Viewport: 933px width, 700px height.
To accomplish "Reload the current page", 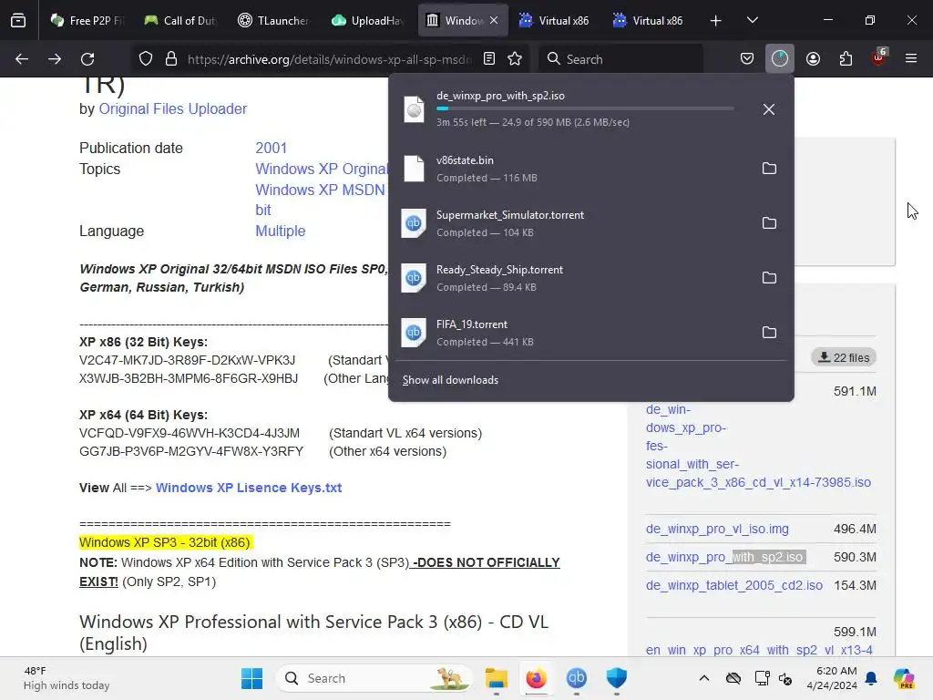I will (x=87, y=59).
